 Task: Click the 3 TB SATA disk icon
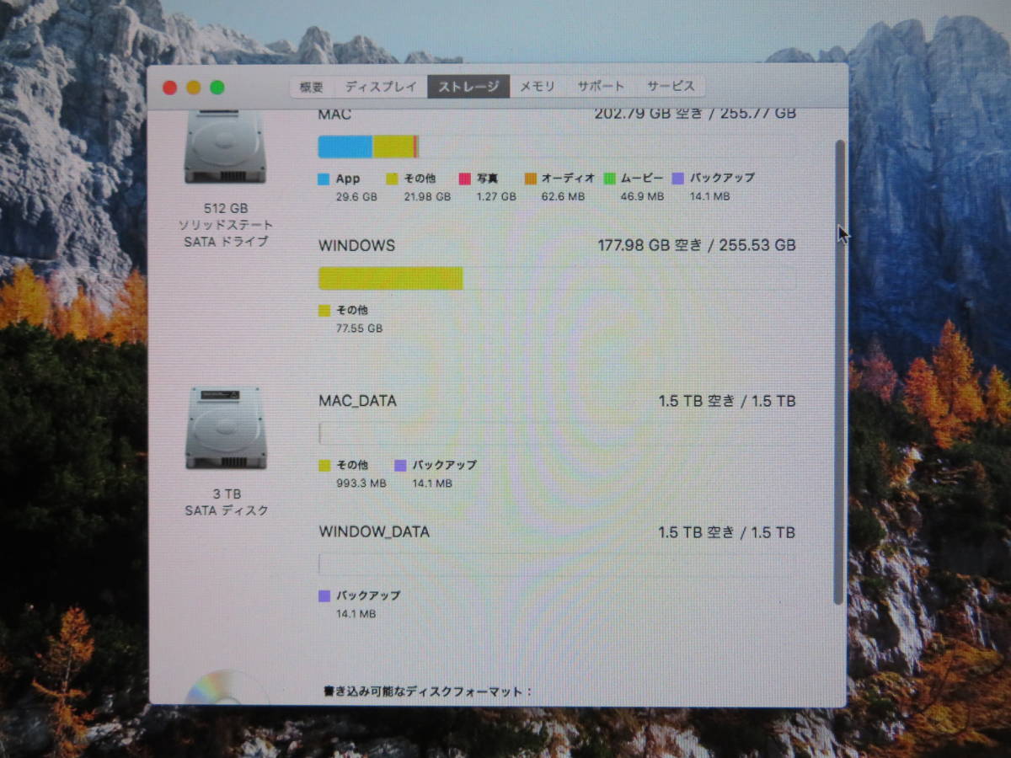coord(226,430)
